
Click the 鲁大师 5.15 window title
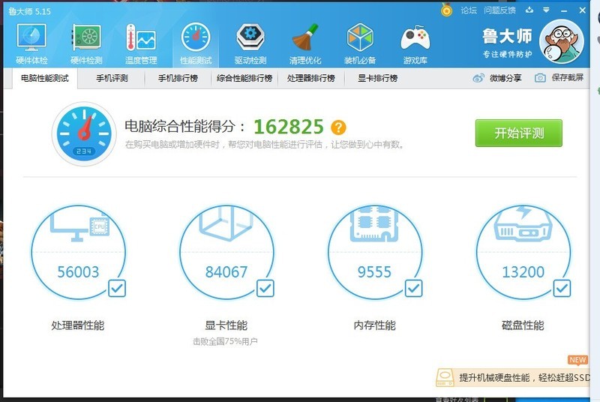29,11
